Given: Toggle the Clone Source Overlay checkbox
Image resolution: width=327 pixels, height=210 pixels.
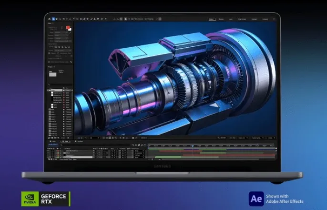Looking at the screenshot, I should [49, 62].
